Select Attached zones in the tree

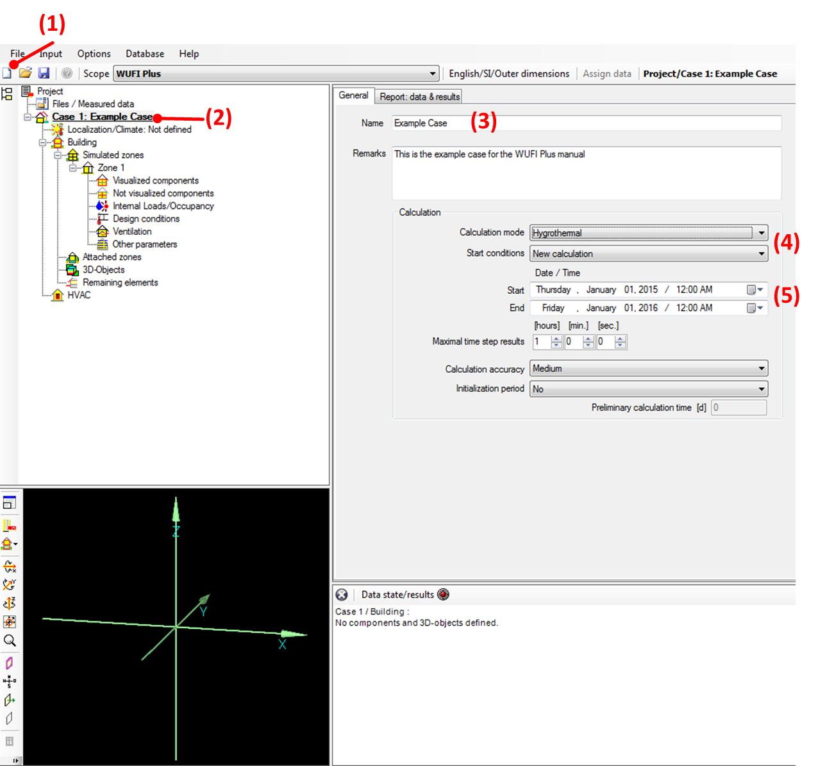point(112,257)
